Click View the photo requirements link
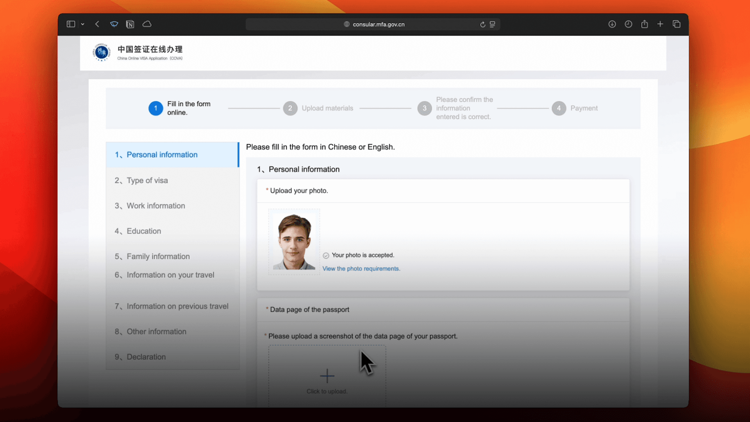This screenshot has height=422, width=750. tap(361, 269)
